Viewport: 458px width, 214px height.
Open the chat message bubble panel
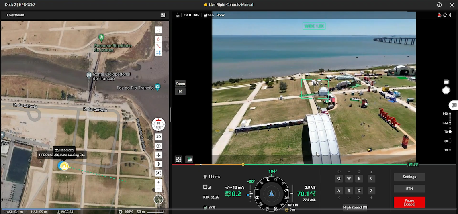click(454, 105)
